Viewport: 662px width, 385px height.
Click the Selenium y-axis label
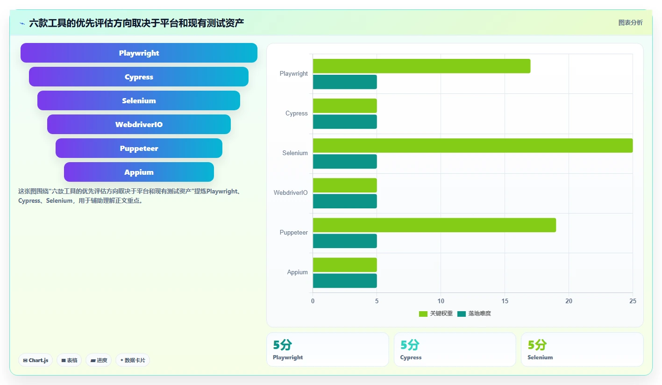[x=295, y=153]
